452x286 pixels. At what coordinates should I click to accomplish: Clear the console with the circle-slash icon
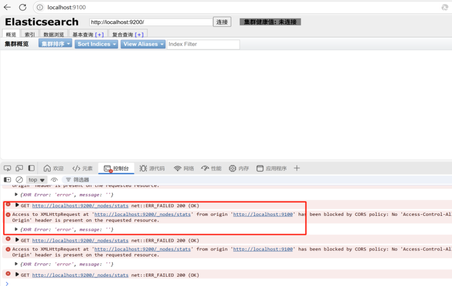[19, 179]
